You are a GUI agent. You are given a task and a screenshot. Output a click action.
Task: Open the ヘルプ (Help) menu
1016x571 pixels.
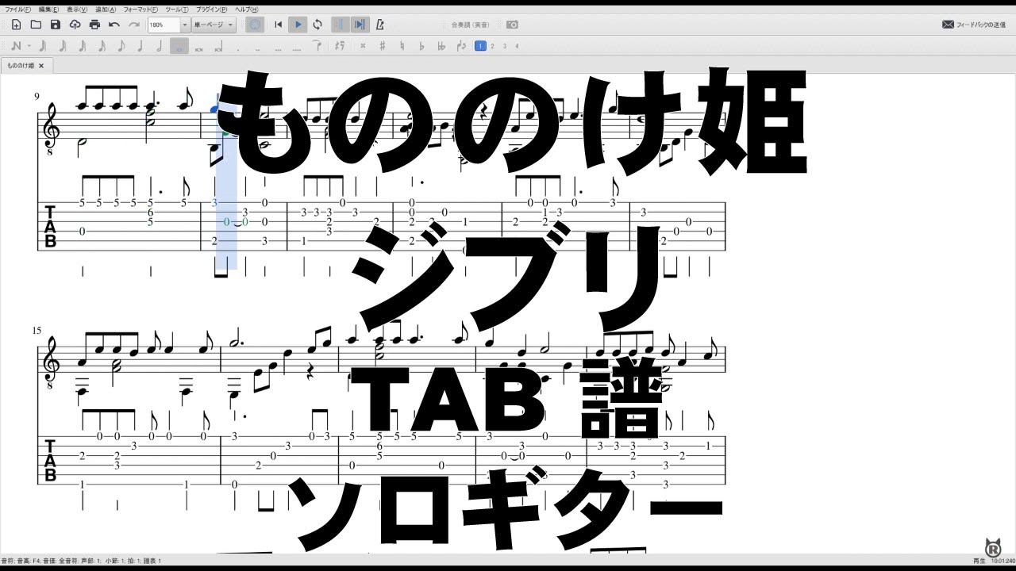click(x=247, y=10)
